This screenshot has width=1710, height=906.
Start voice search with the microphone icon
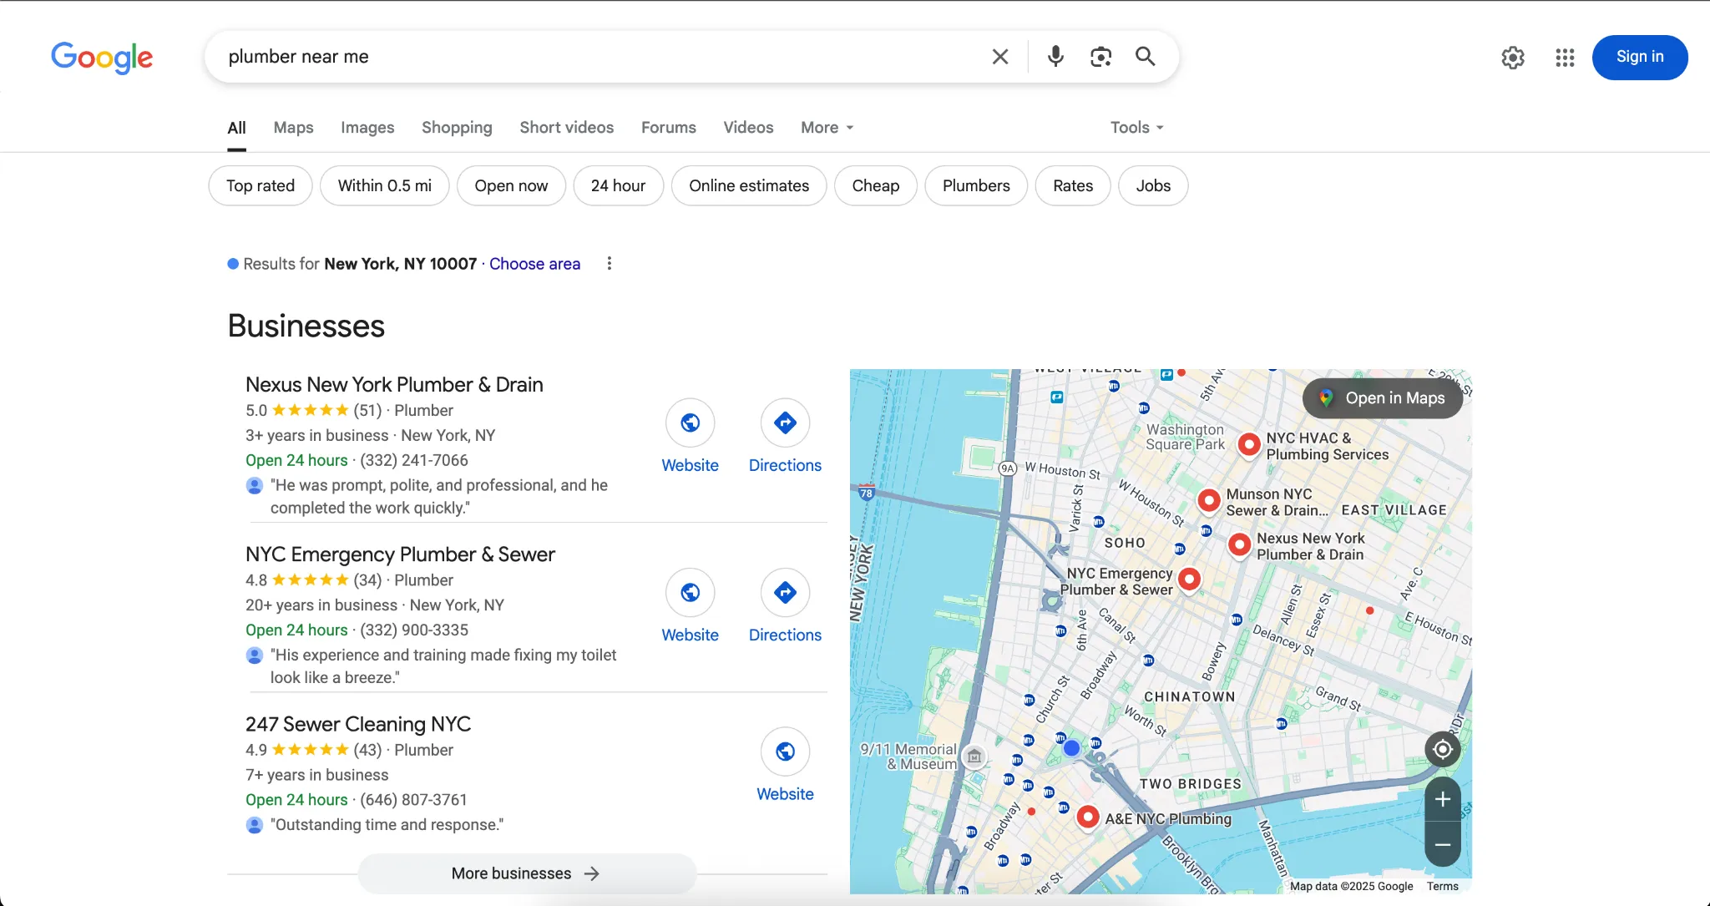point(1055,56)
